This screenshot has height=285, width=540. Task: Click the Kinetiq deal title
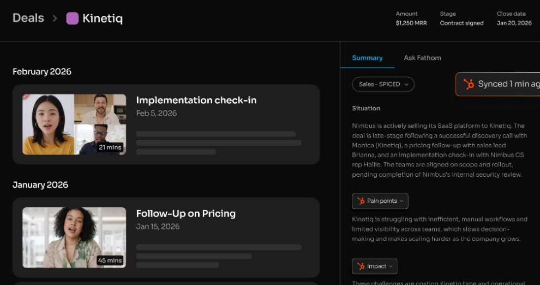click(x=103, y=18)
